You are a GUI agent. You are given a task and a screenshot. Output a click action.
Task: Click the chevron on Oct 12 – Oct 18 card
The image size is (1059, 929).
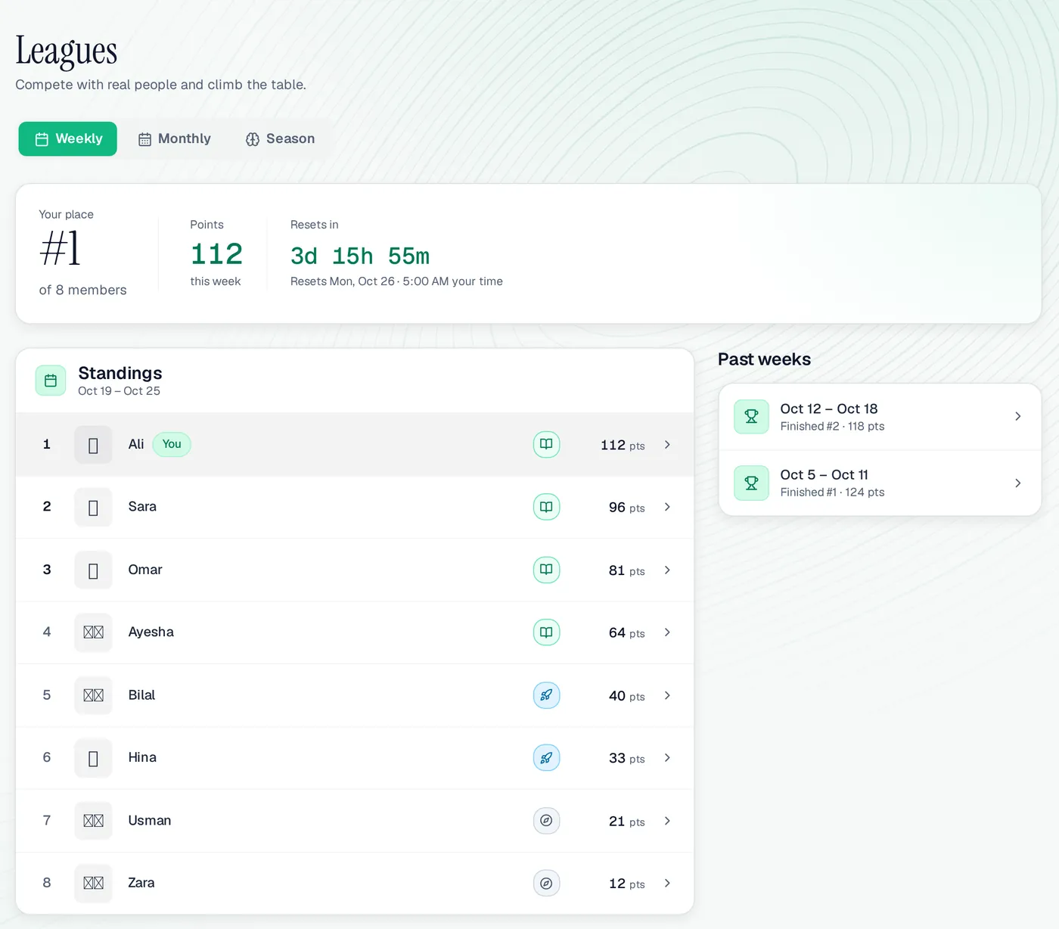[x=1018, y=417]
